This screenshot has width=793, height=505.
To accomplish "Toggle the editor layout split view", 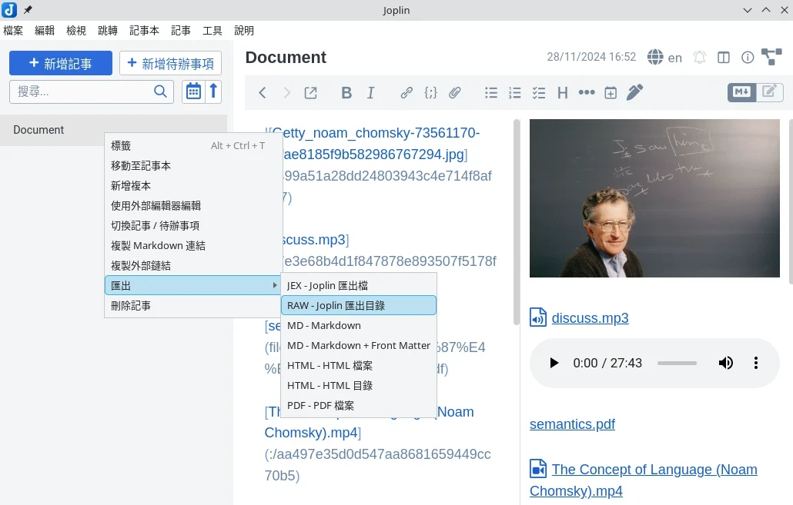I will coord(723,58).
